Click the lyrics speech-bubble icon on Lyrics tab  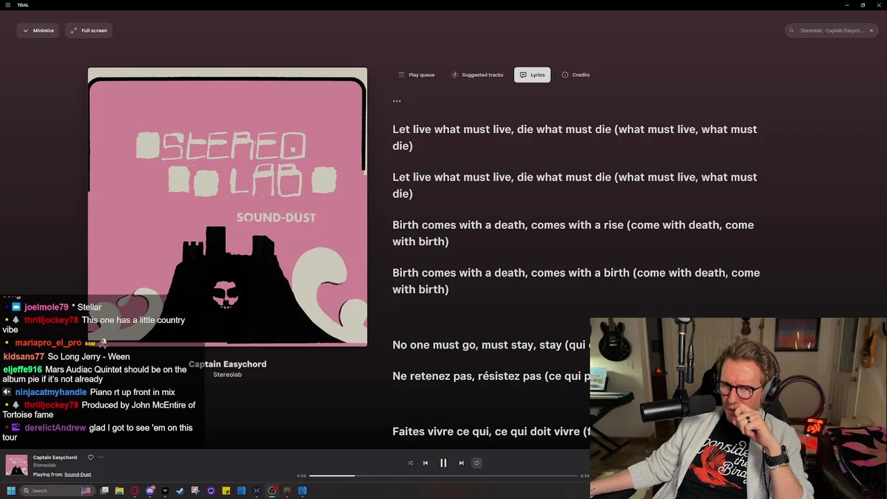523,75
